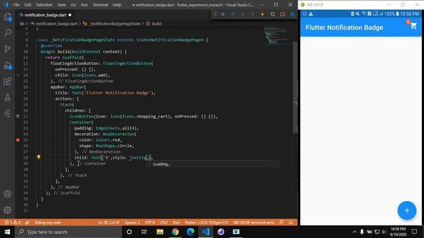Open the Go menu

pyautogui.click(x=74, y=5)
